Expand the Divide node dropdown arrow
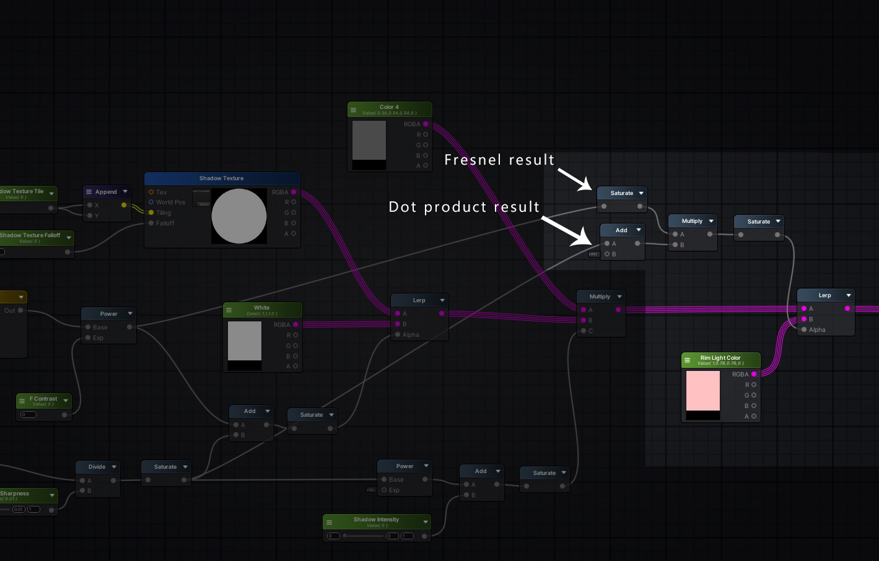Screen dimensions: 879x561 pyautogui.click(x=114, y=467)
